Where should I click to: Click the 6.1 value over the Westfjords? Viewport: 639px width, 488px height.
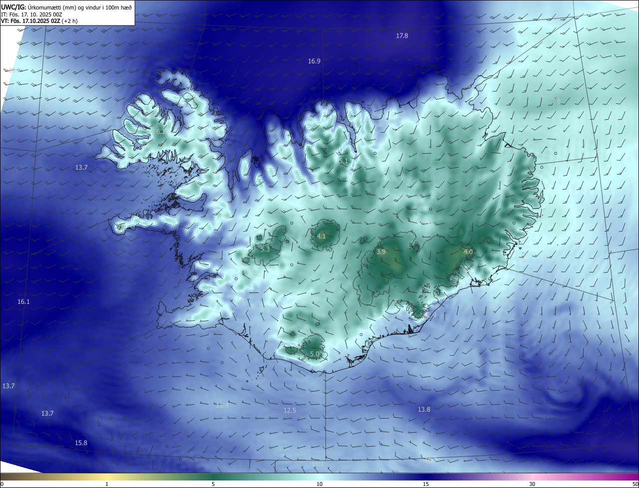[x=160, y=132]
